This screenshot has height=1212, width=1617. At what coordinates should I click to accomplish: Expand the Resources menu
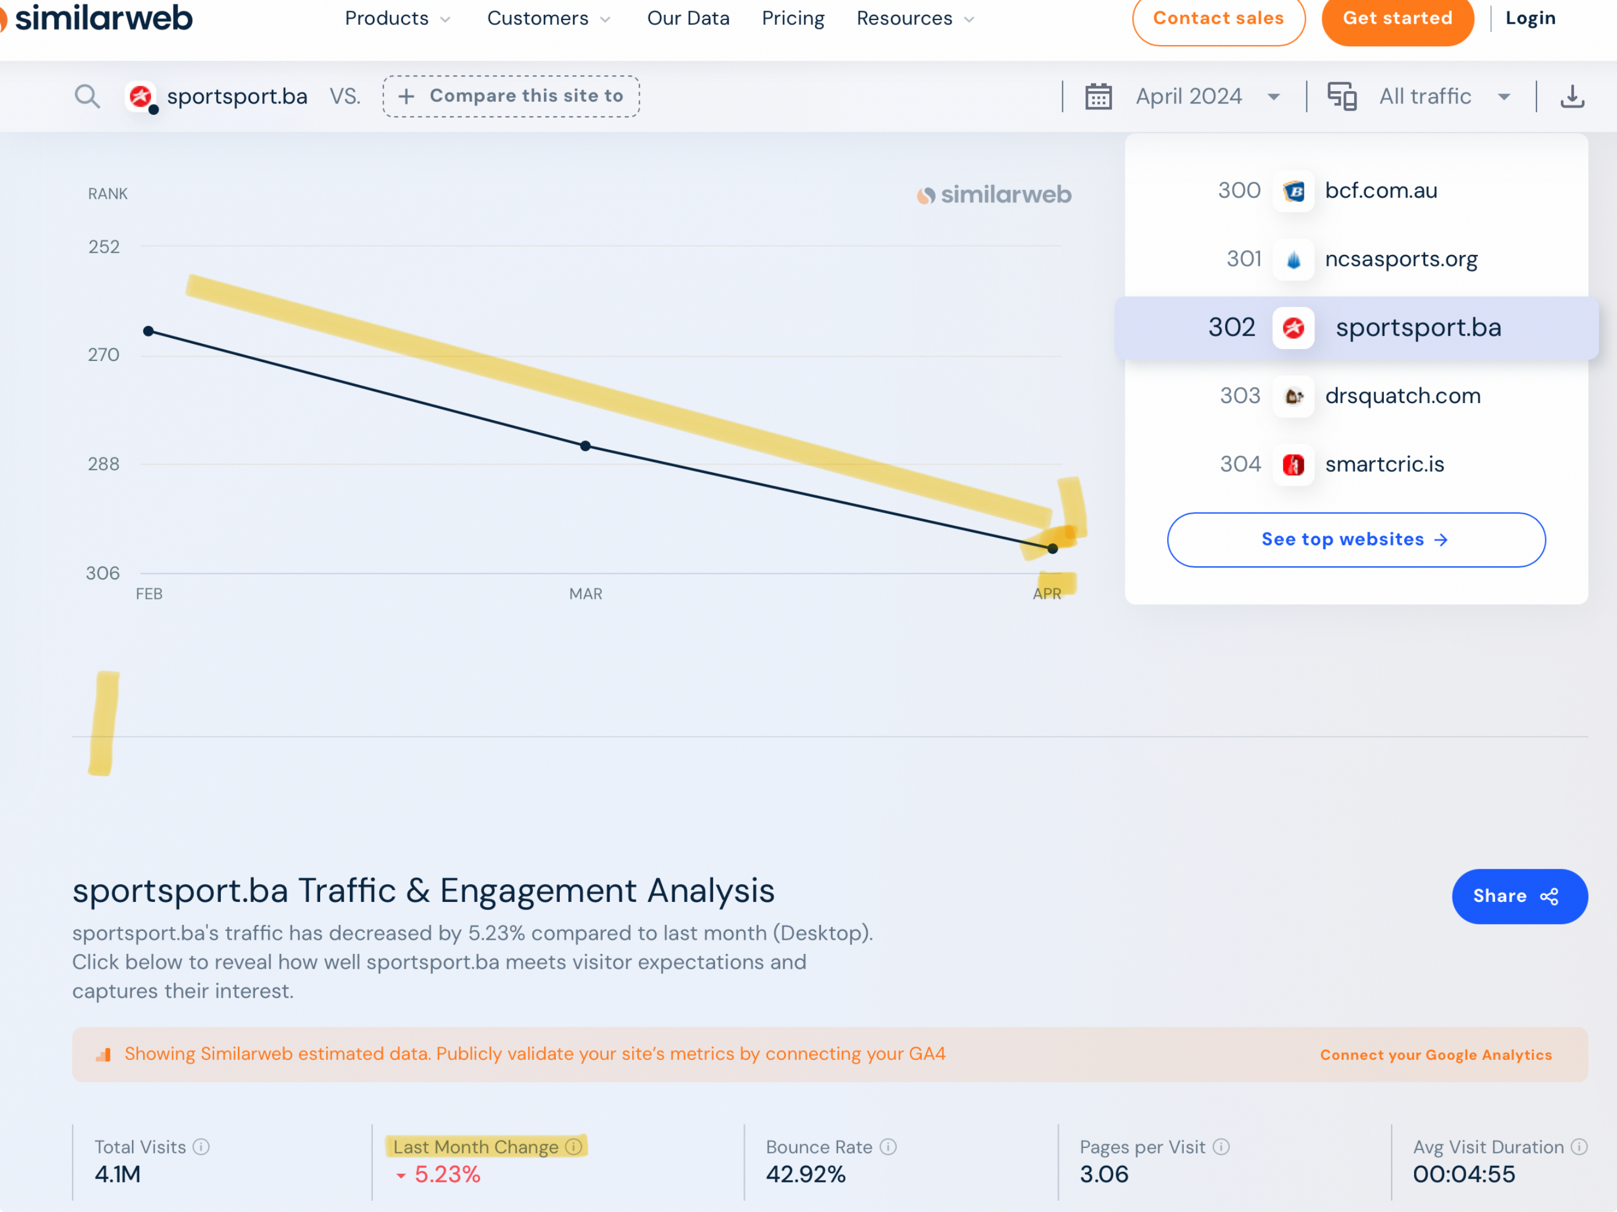coord(915,18)
